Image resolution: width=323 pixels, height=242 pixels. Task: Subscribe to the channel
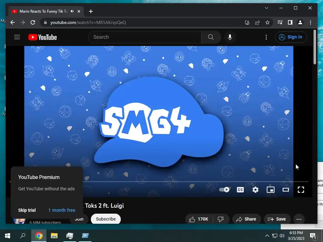pyautogui.click(x=106, y=219)
